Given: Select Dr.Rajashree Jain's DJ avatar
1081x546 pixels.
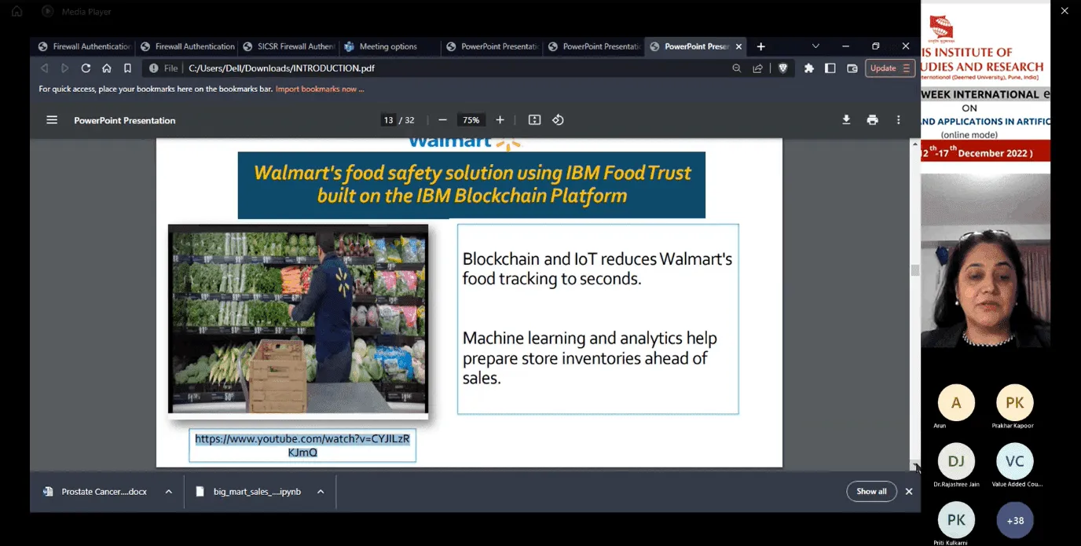Looking at the screenshot, I should 956,462.
